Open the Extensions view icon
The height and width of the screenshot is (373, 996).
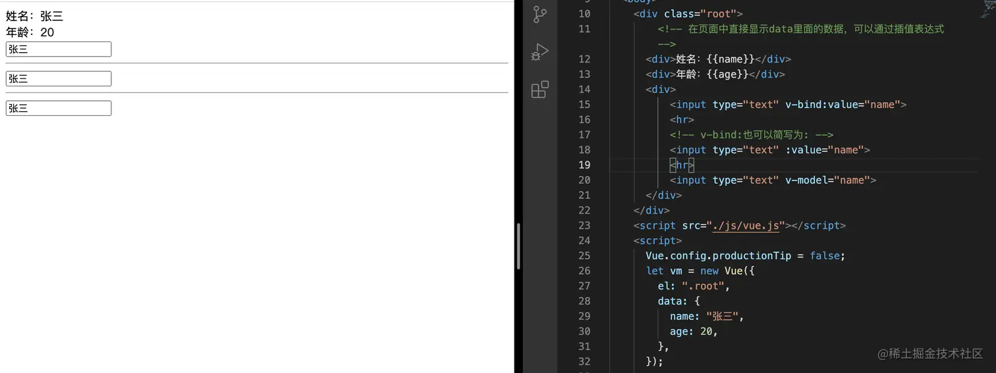coord(539,90)
